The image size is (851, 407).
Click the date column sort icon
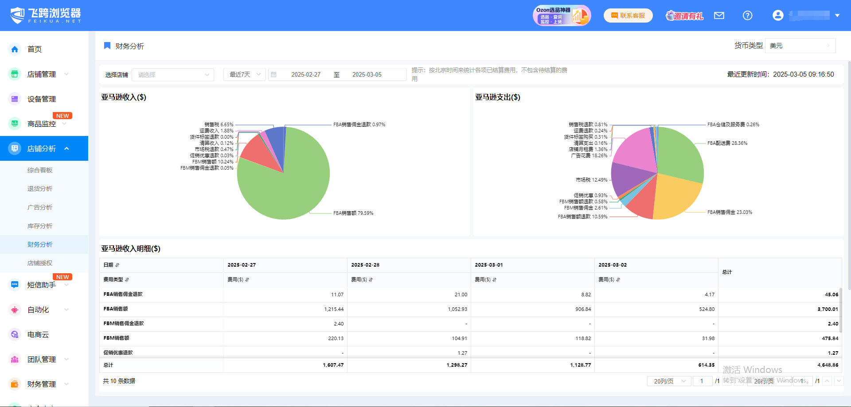[117, 265]
